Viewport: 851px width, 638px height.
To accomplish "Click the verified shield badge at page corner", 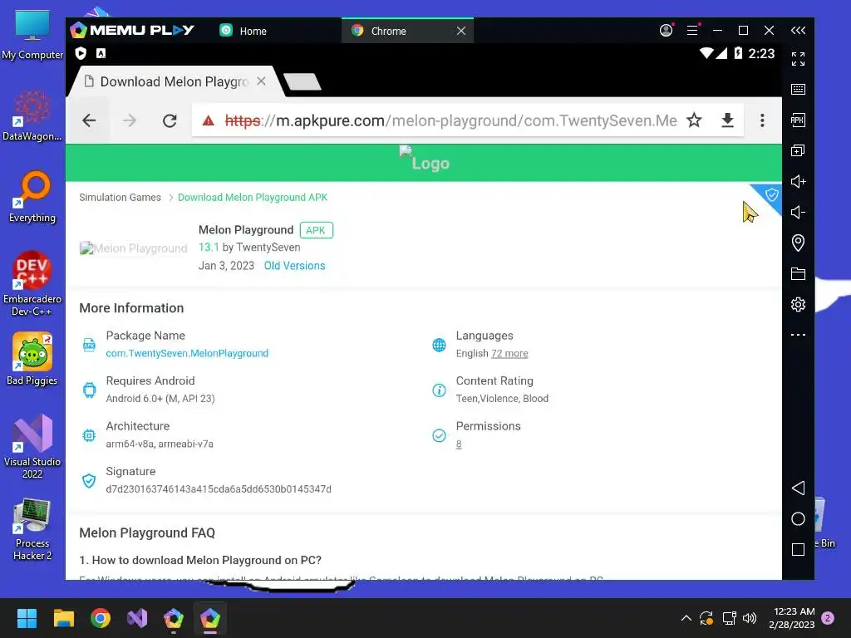I will click(770, 194).
